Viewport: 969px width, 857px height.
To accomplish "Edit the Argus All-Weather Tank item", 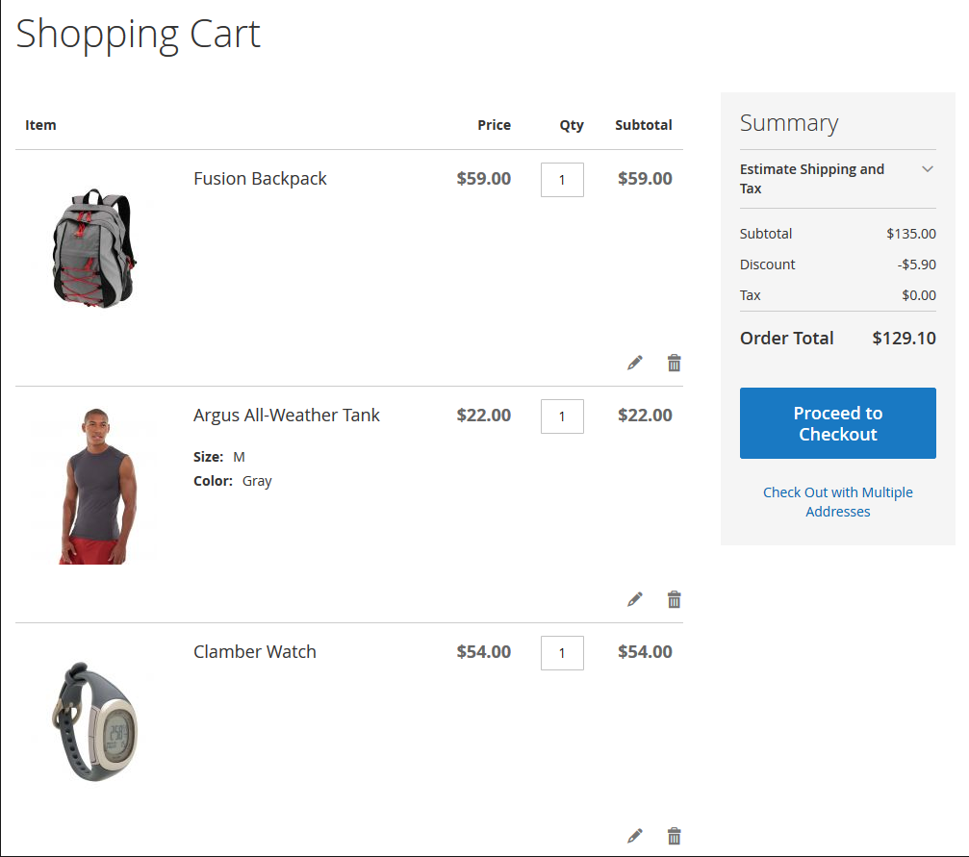I will pos(635,599).
